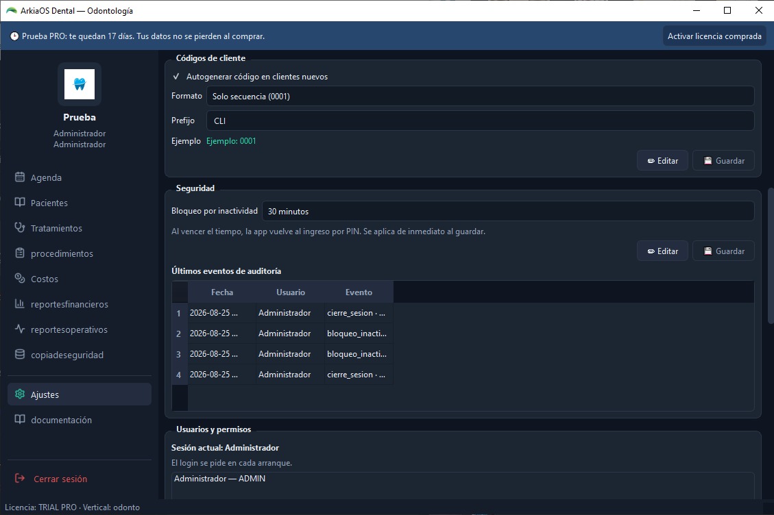Click the license status bar text
Image resolution: width=774 pixels, height=515 pixels.
click(72, 507)
